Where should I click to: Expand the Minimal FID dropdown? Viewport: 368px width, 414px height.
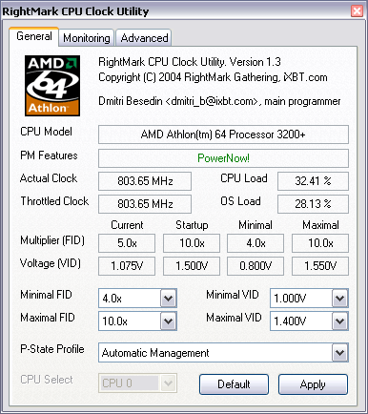(x=168, y=299)
